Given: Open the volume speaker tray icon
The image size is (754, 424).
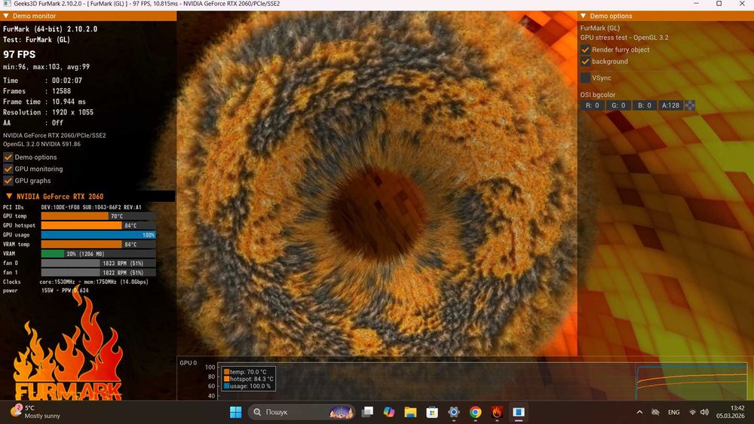Looking at the screenshot, I should point(704,412).
